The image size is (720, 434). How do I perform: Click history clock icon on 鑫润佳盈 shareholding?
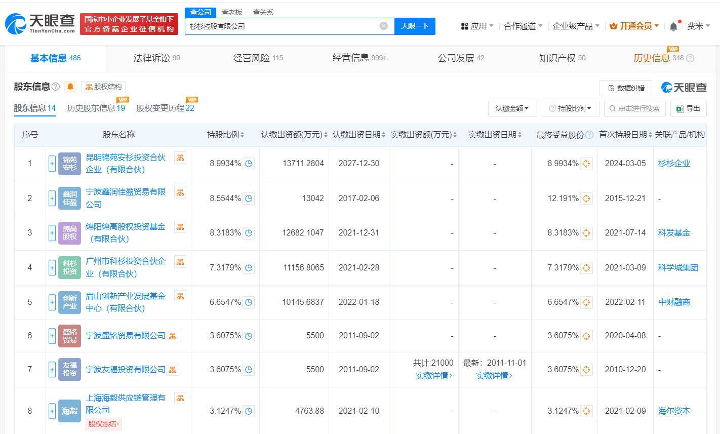[x=248, y=199]
